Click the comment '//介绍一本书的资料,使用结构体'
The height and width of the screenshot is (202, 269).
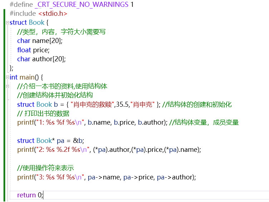pyautogui.click(x=62, y=86)
